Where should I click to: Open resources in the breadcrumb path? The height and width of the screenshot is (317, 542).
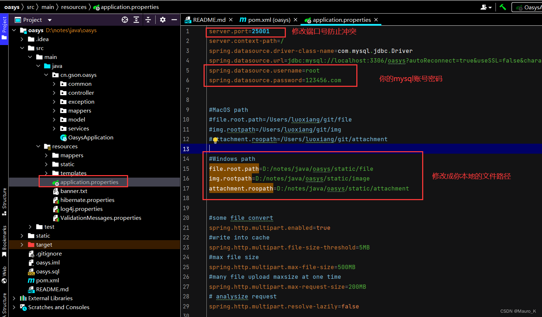pos(74,7)
